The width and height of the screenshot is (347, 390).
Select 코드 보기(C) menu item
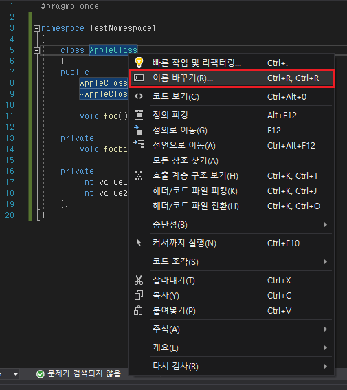[x=232, y=96]
